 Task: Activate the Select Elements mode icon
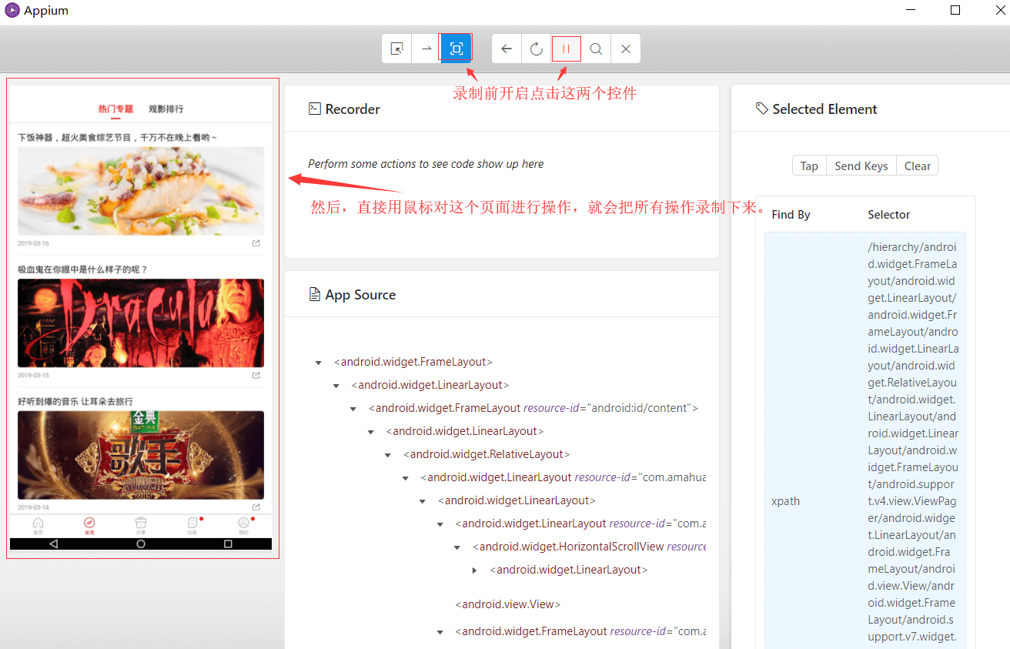click(x=397, y=49)
